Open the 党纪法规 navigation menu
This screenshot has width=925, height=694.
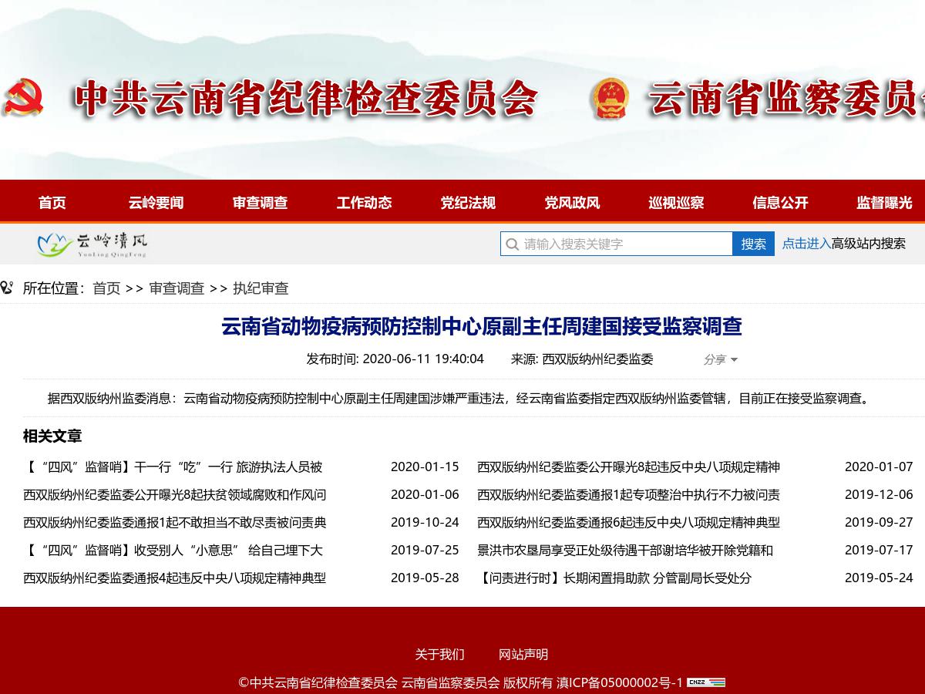click(x=468, y=203)
